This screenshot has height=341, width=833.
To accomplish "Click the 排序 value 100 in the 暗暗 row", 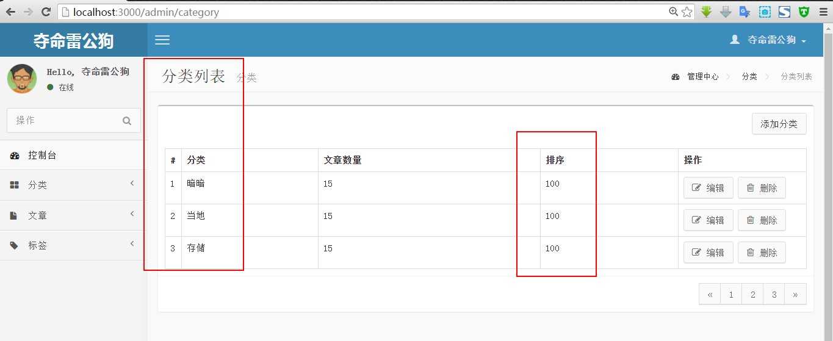I will pyautogui.click(x=552, y=184).
